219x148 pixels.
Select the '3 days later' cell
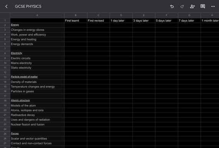coord(144,20)
